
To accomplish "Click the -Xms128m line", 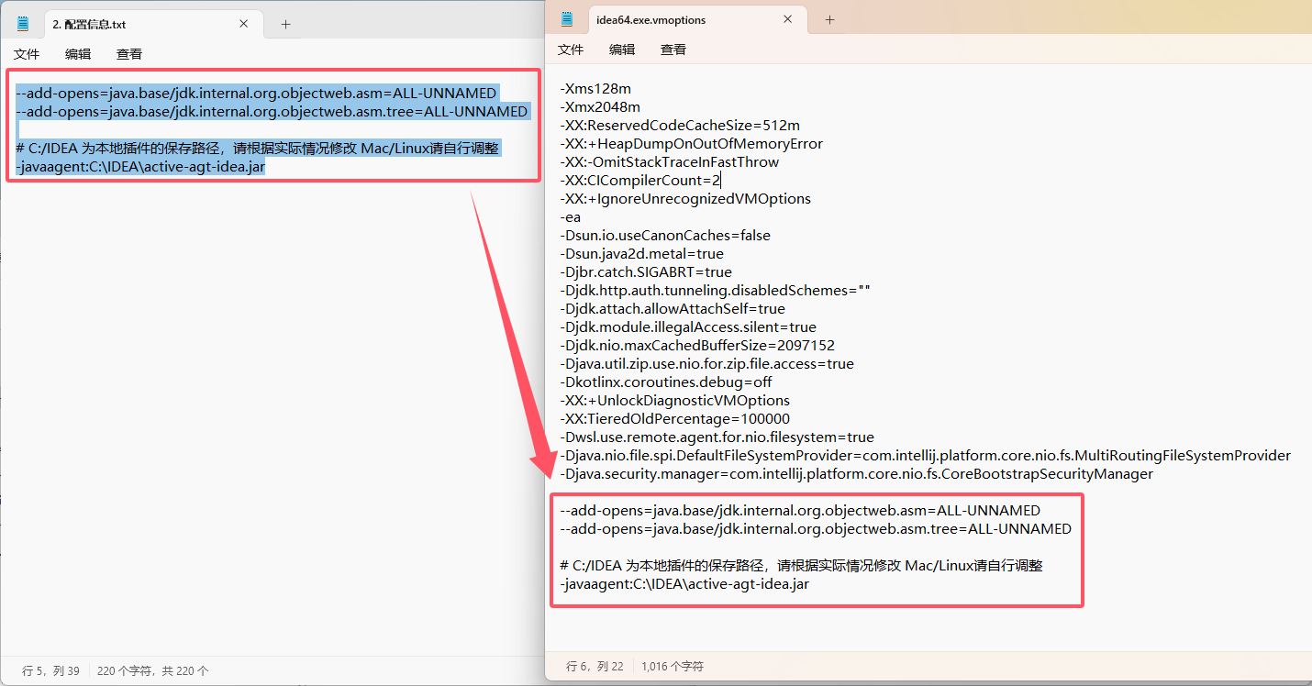I will (595, 89).
